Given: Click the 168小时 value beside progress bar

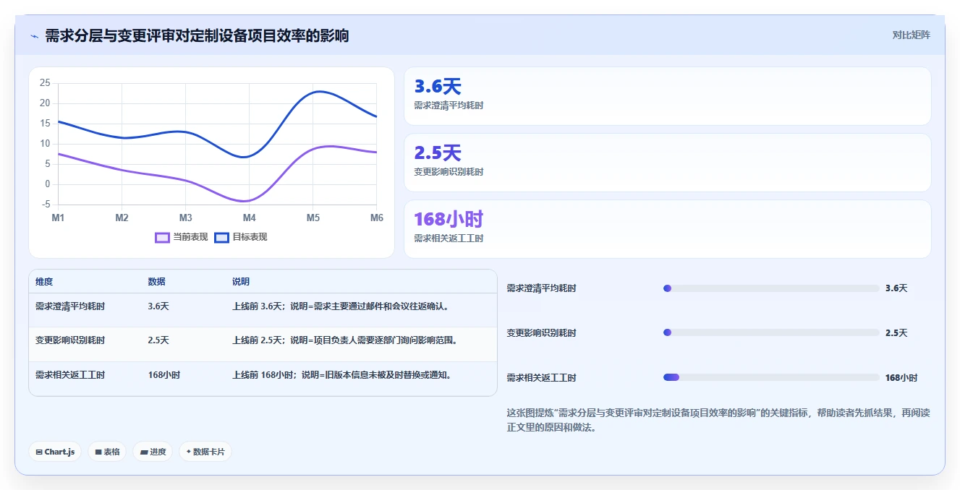Looking at the screenshot, I should [x=901, y=378].
